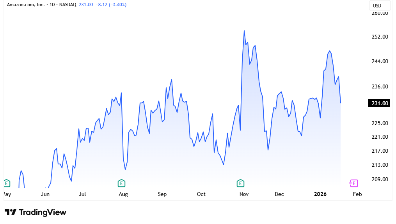The image size is (396, 224).
Task: Click the earnings marker above Nov
Action: pyautogui.click(x=241, y=183)
